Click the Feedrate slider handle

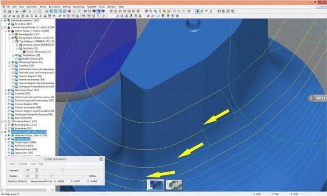pos(63,170)
